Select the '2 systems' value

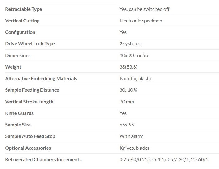[130, 44]
